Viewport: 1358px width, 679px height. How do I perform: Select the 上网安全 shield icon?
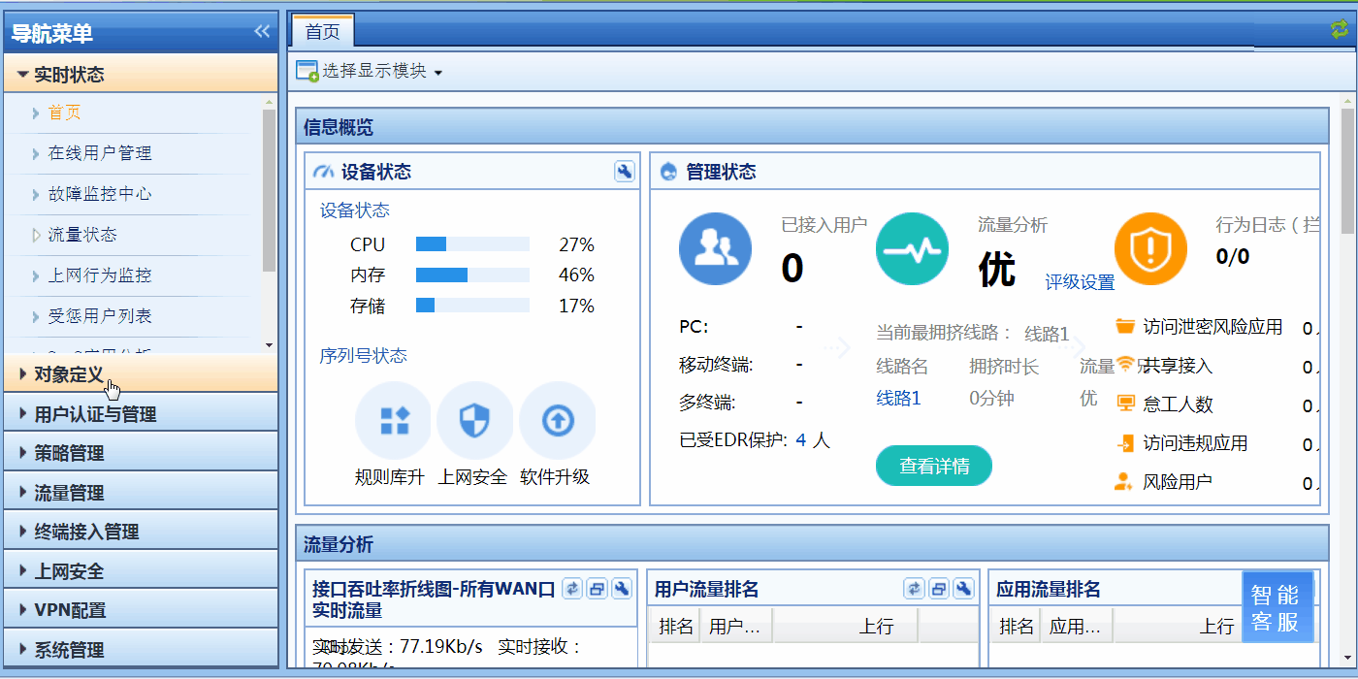click(x=474, y=420)
